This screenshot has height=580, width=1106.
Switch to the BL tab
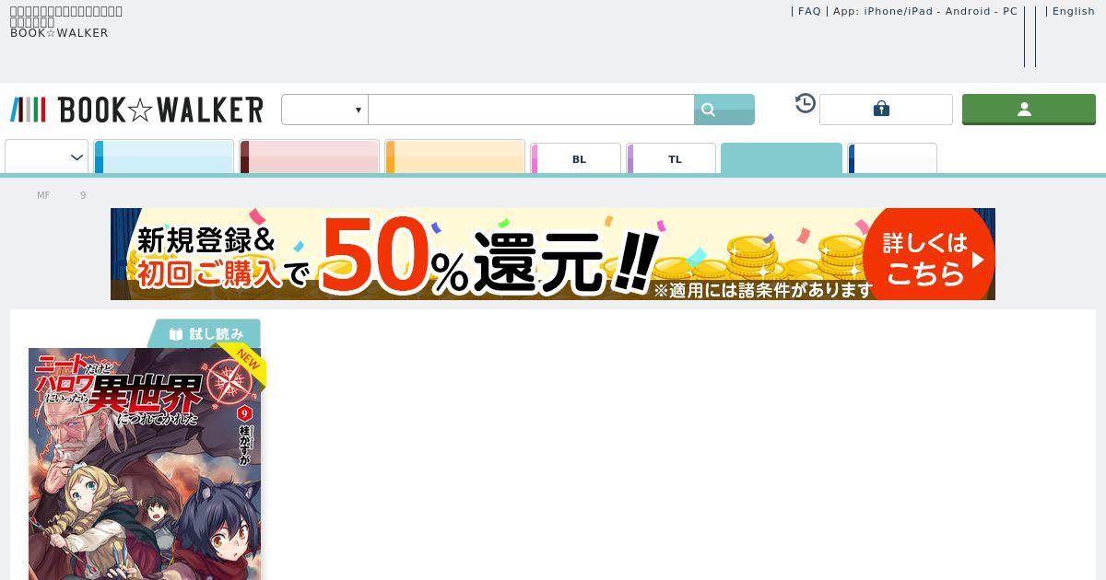(x=576, y=158)
